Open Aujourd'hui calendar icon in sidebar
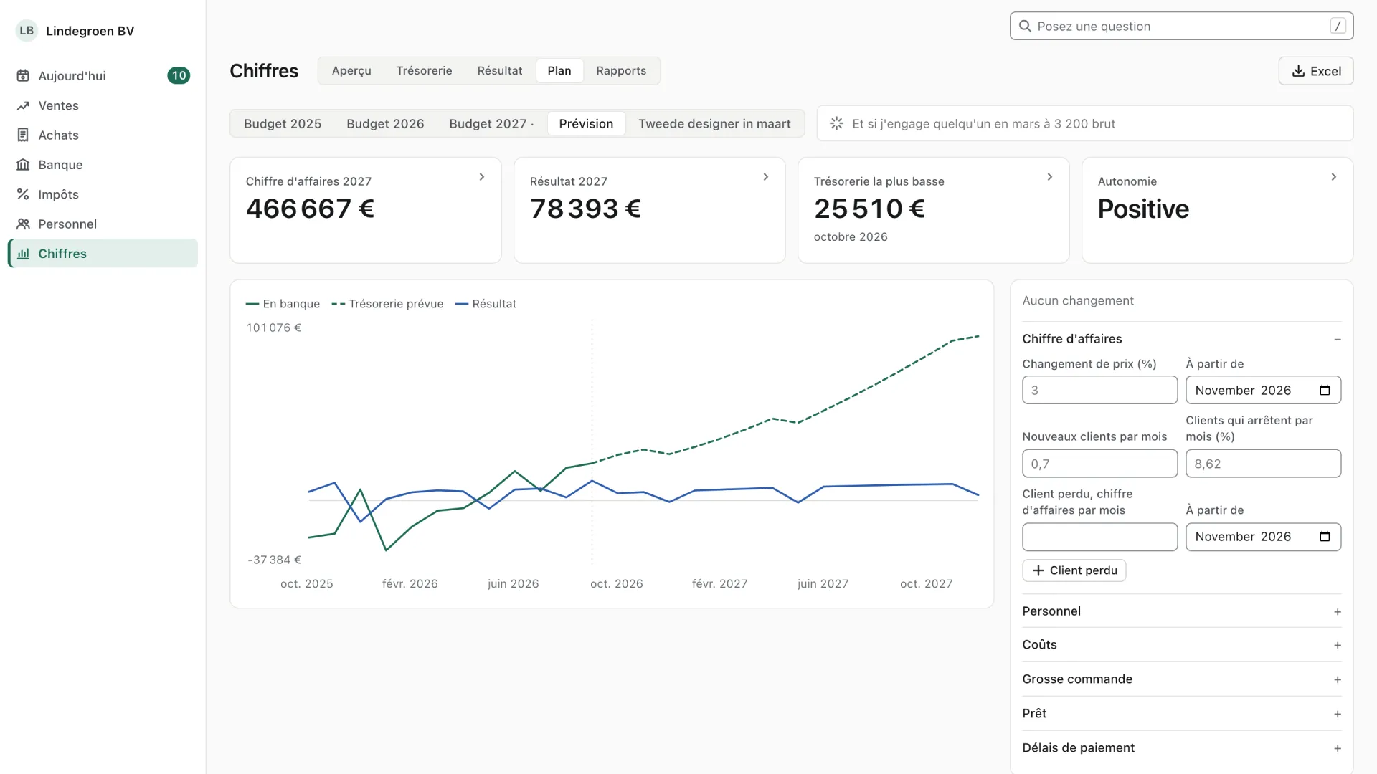 point(23,76)
